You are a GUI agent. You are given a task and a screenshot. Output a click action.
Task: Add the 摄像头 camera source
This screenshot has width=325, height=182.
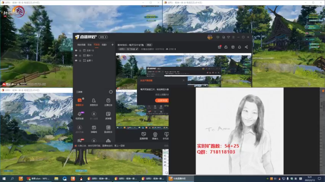pyautogui.click(x=155, y=136)
